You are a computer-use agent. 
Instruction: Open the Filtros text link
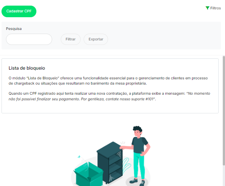(215, 8)
